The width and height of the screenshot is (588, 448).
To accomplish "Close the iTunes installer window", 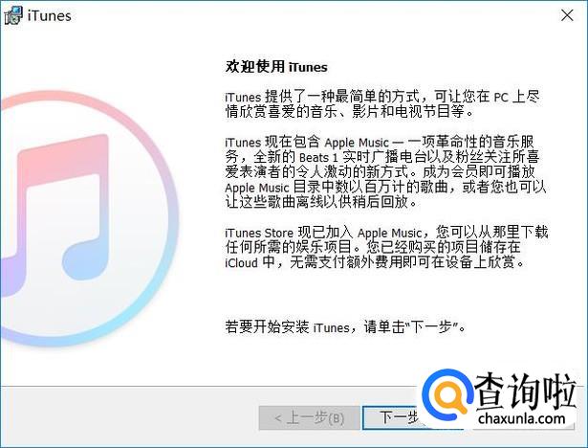I will (x=567, y=15).
